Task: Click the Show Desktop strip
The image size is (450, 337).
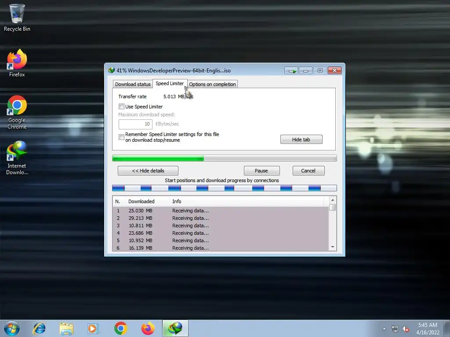Action: [447, 329]
